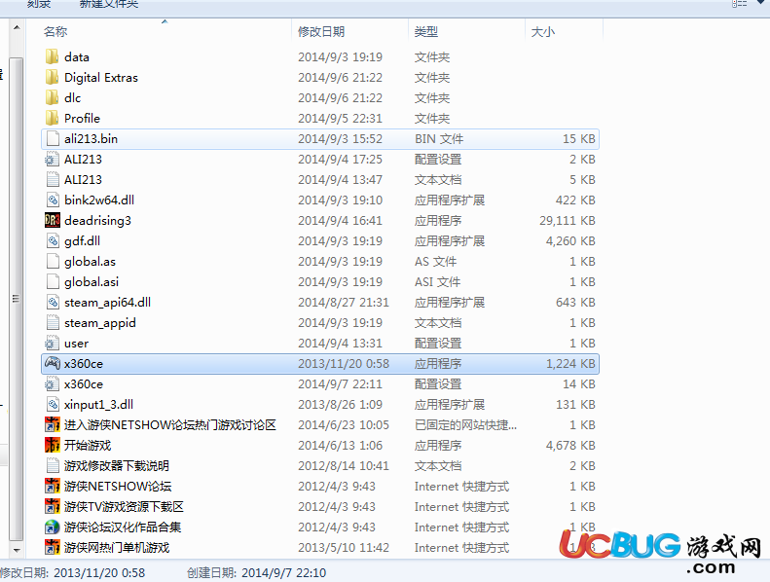Click the 游侠网热门单机游戏 shortcut icon
This screenshot has height=582, width=770.
click(52, 548)
